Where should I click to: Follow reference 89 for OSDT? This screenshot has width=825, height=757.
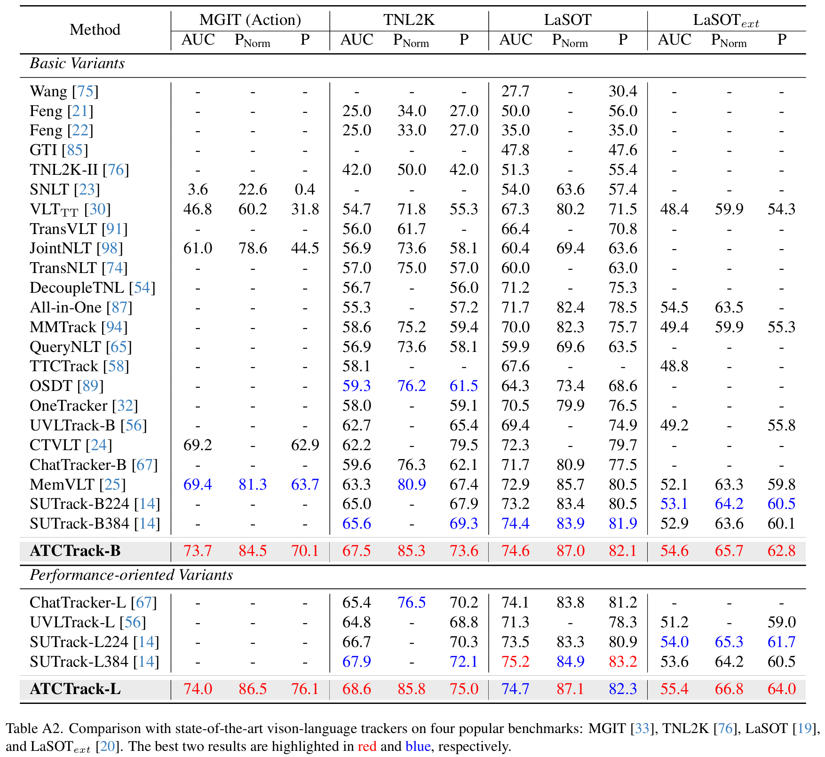tap(90, 386)
